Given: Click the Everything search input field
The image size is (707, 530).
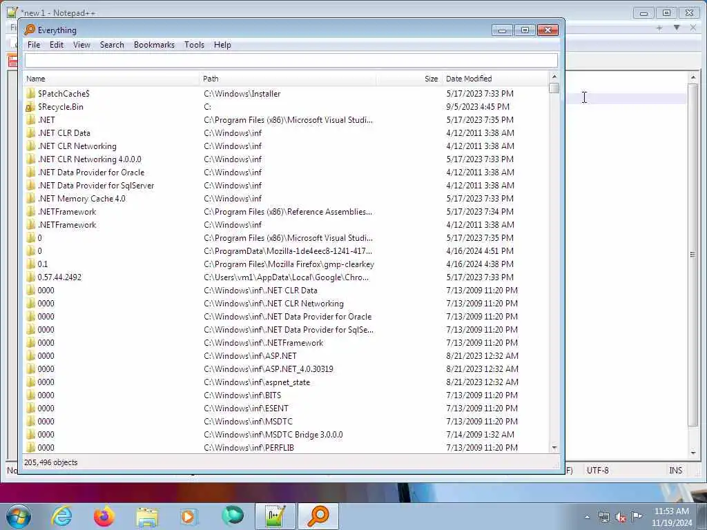Looking at the screenshot, I should tap(291, 60).
